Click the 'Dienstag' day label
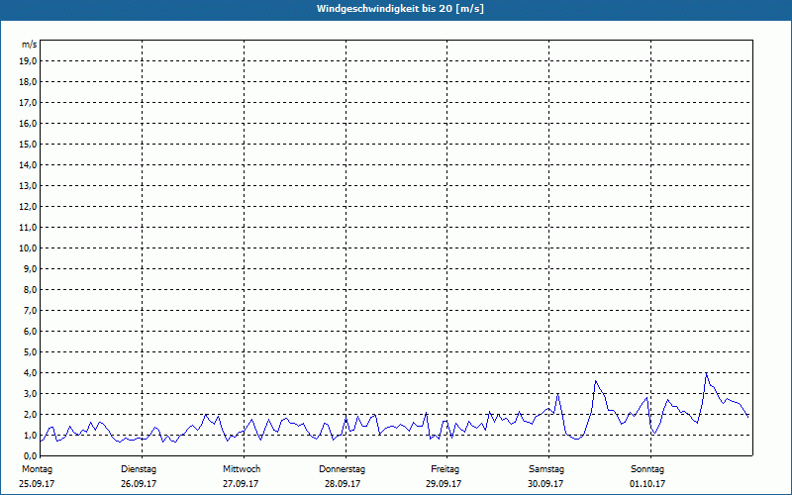This screenshot has height=495, width=792. pyautogui.click(x=139, y=469)
